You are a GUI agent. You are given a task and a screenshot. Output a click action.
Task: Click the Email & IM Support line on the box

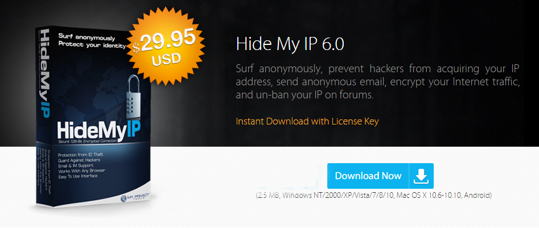tap(77, 165)
